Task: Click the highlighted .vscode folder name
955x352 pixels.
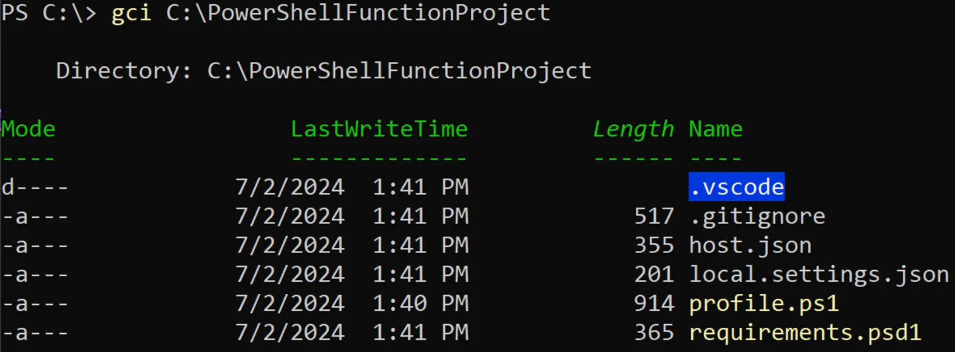Action: [737, 187]
